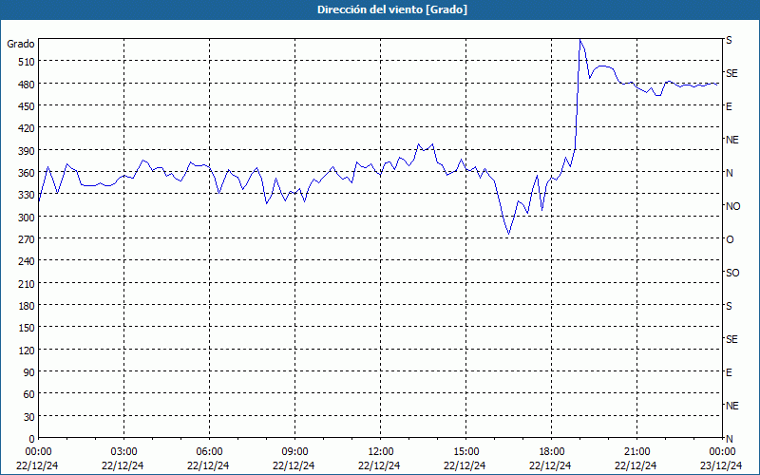760x475 pixels.
Task: Select the 0 y-axis tick label
Action: (32, 439)
